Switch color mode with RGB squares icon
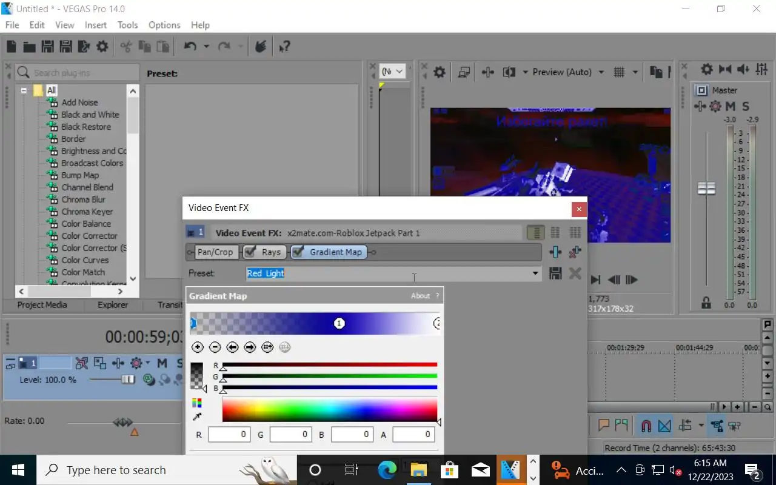The height and width of the screenshot is (485, 776). 197,403
